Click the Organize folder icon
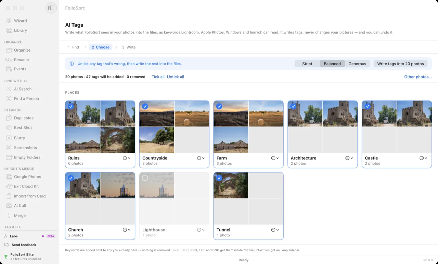This screenshot has width=438, height=264. click(x=9, y=50)
